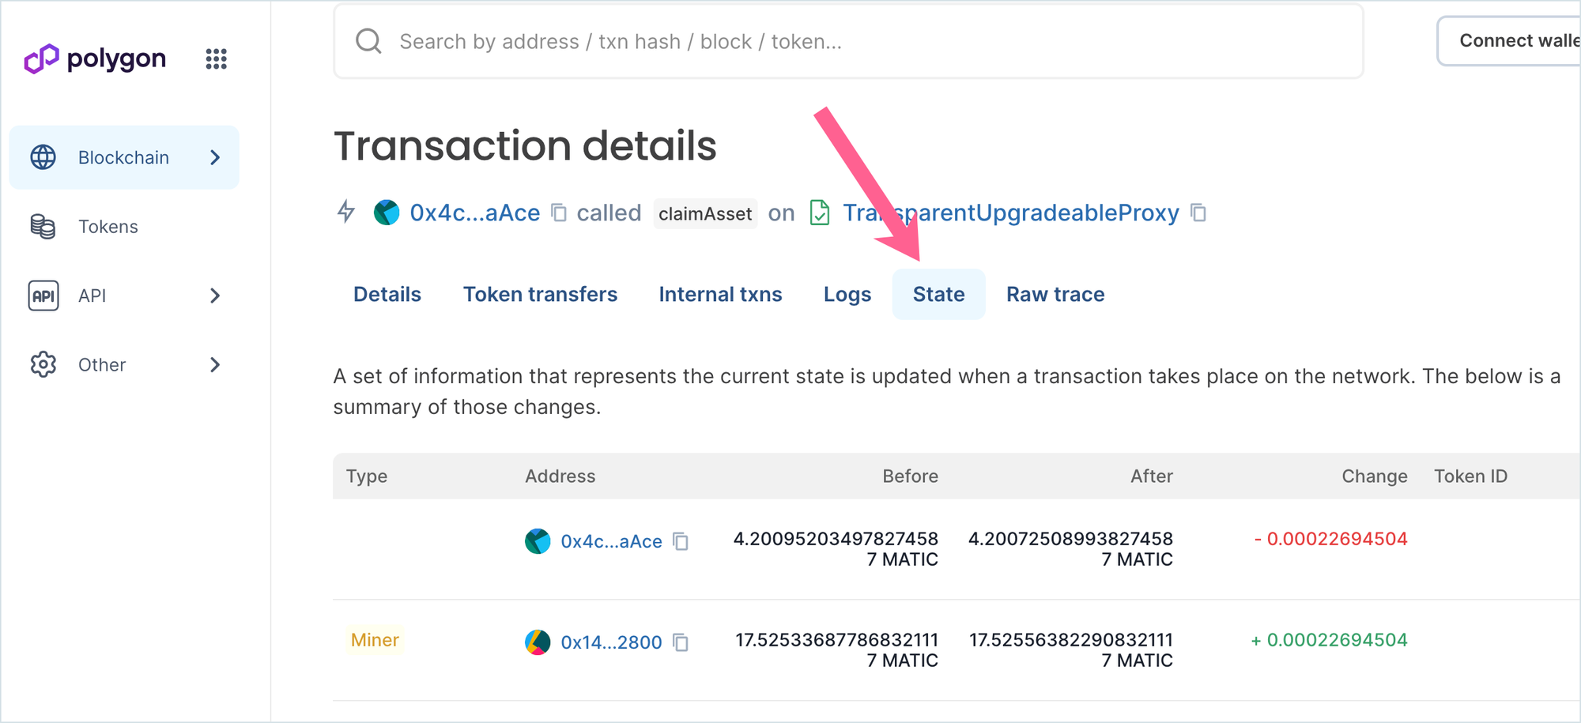
Task: Switch to the Token transfers tab
Action: pos(540,294)
